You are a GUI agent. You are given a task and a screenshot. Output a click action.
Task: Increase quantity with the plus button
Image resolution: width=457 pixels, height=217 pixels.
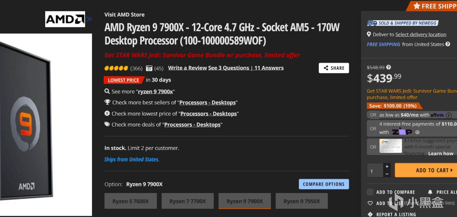coord(387,166)
